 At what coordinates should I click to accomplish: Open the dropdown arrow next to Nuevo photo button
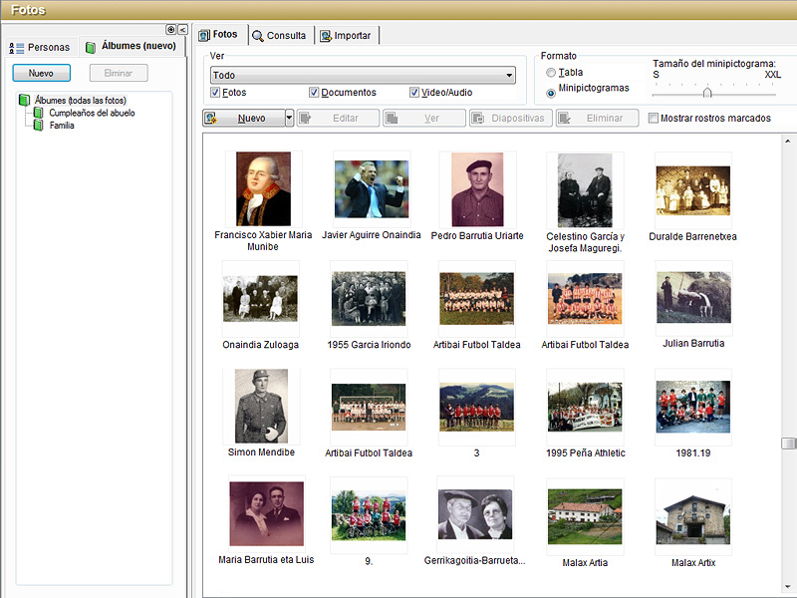289,118
